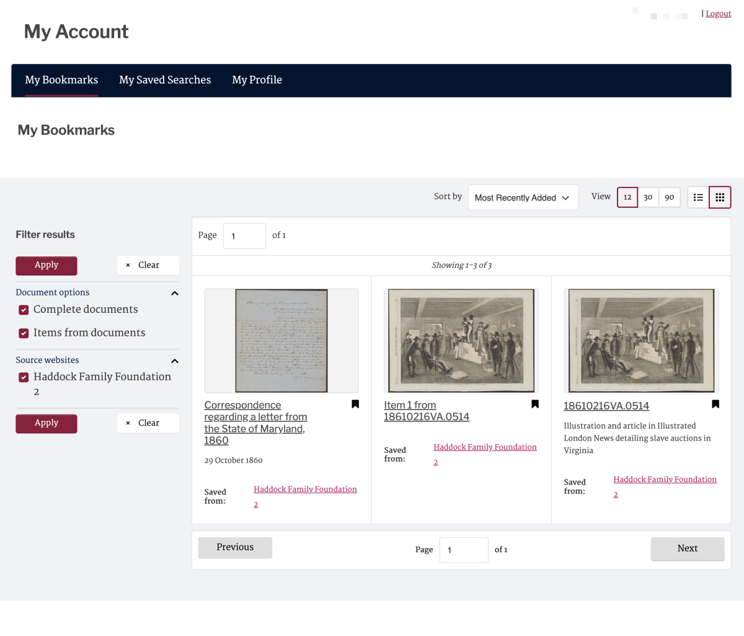Open the Sort by Most Recently Added dropdown
This screenshot has height=636, width=744.
[523, 197]
